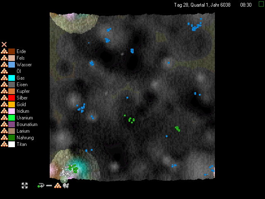Select the bright green Uranium color swatch
Screen dimensions: 265x199
pos(12,118)
